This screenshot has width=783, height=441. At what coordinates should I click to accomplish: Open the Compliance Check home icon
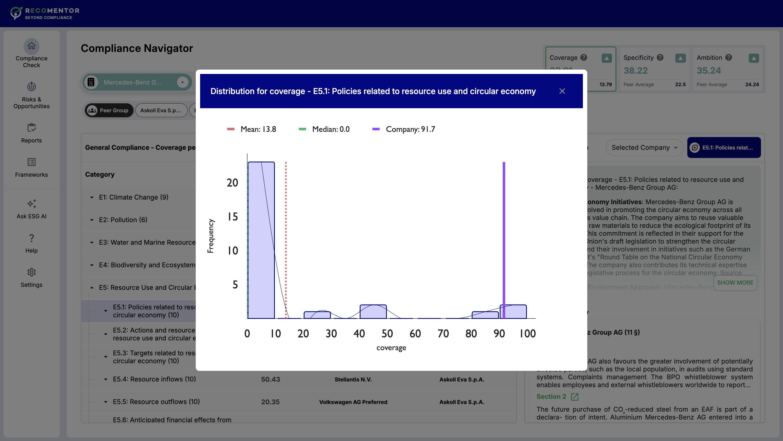tap(31, 46)
